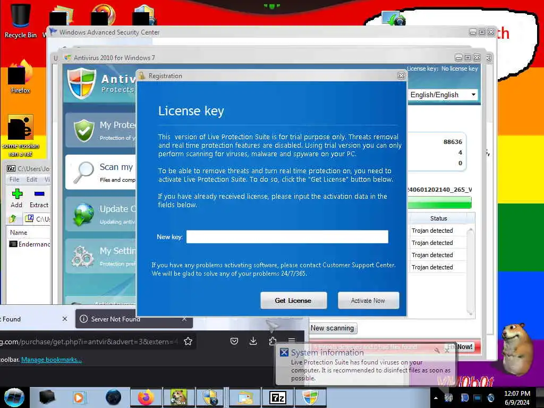Viewport: 544px width, 408px height.
Task: Open Firefox desktop shortcut
Action: [x=20, y=77]
